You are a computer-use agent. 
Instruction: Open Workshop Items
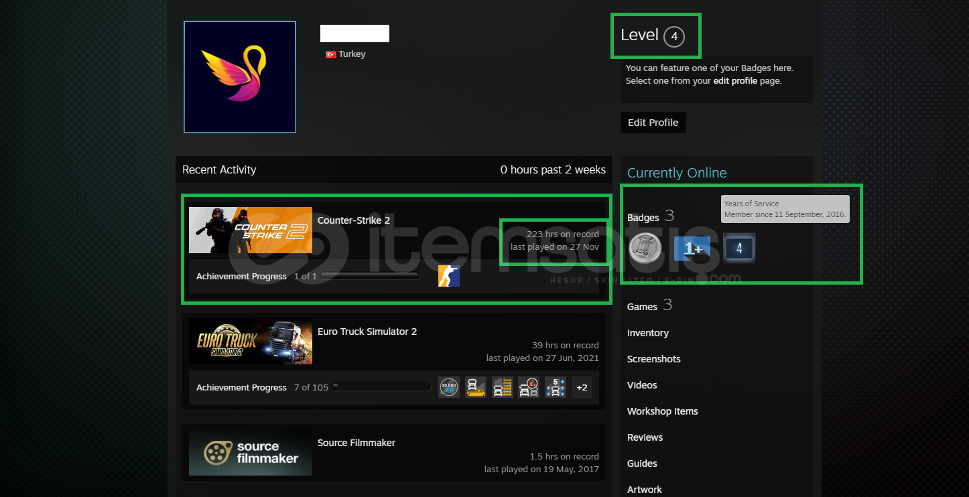[663, 411]
